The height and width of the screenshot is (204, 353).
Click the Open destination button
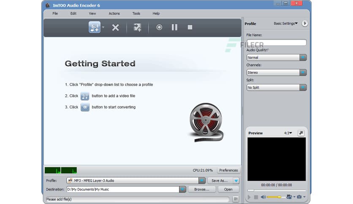pos(228,189)
